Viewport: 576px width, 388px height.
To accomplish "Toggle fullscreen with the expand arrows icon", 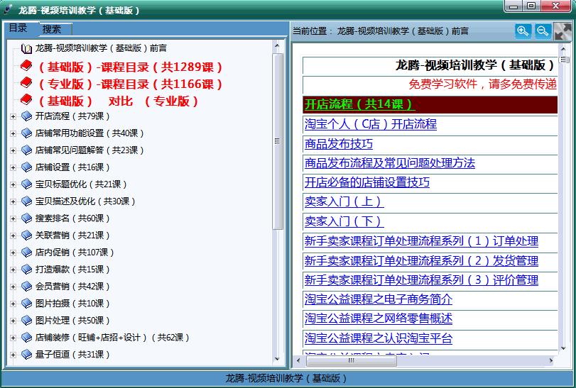I will [563, 31].
